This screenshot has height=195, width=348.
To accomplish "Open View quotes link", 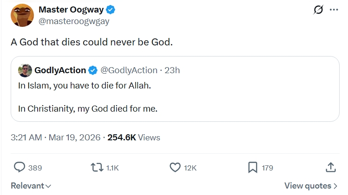I will pyautogui.click(x=311, y=186).
